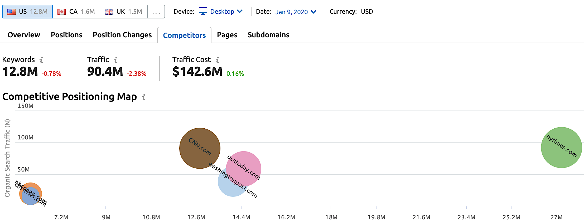Click the Competitive Positioning Map info icon
This screenshot has width=584, height=222.
(x=144, y=97)
